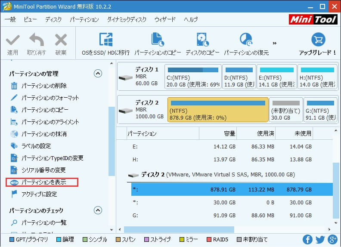
Task: Click the sidebar scroll-down arrow
Action: (112, 230)
